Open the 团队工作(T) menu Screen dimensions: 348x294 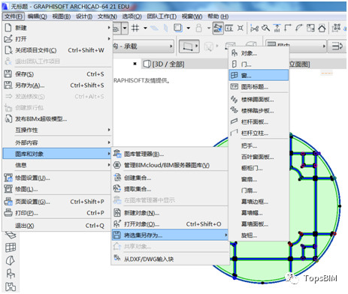[162, 16]
